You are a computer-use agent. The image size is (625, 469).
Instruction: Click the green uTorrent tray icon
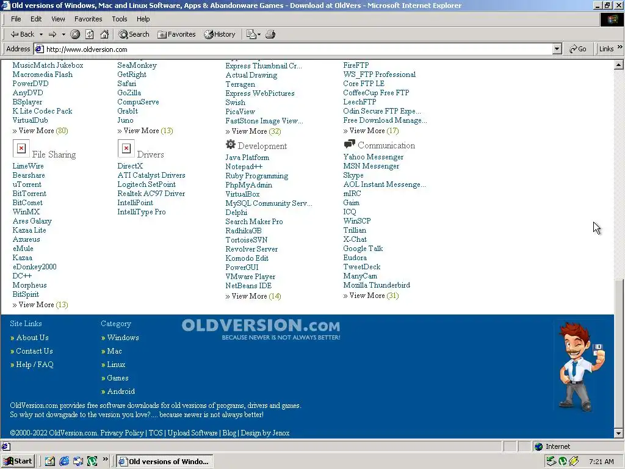click(x=562, y=462)
